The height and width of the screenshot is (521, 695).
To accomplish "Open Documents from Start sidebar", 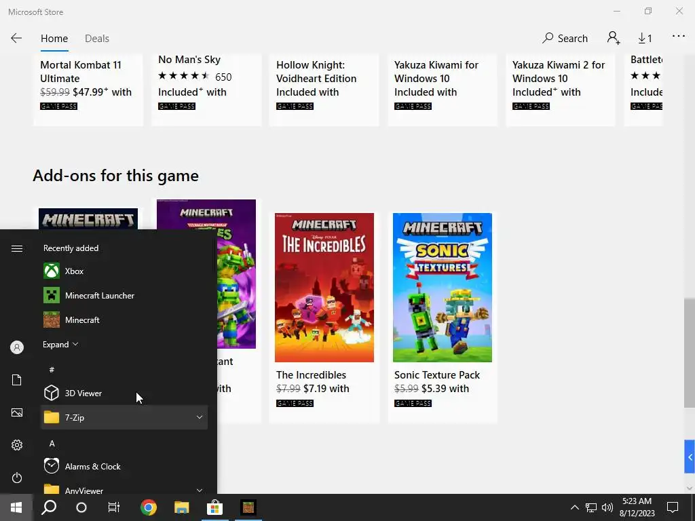I will coord(17,380).
